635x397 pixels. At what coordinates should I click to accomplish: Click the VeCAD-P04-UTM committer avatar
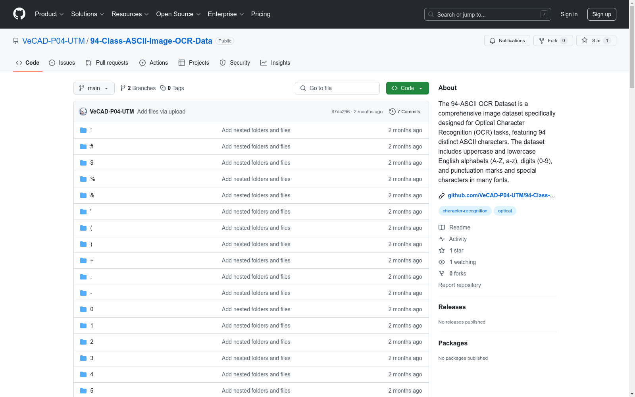pos(83,112)
